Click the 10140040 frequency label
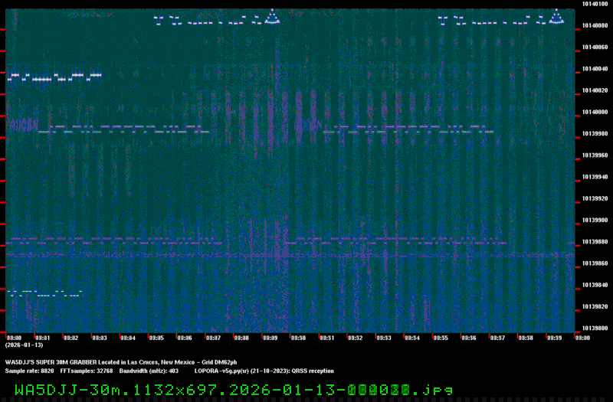The width and height of the screenshot is (613, 402). pyautogui.click(x=595, y=69)
